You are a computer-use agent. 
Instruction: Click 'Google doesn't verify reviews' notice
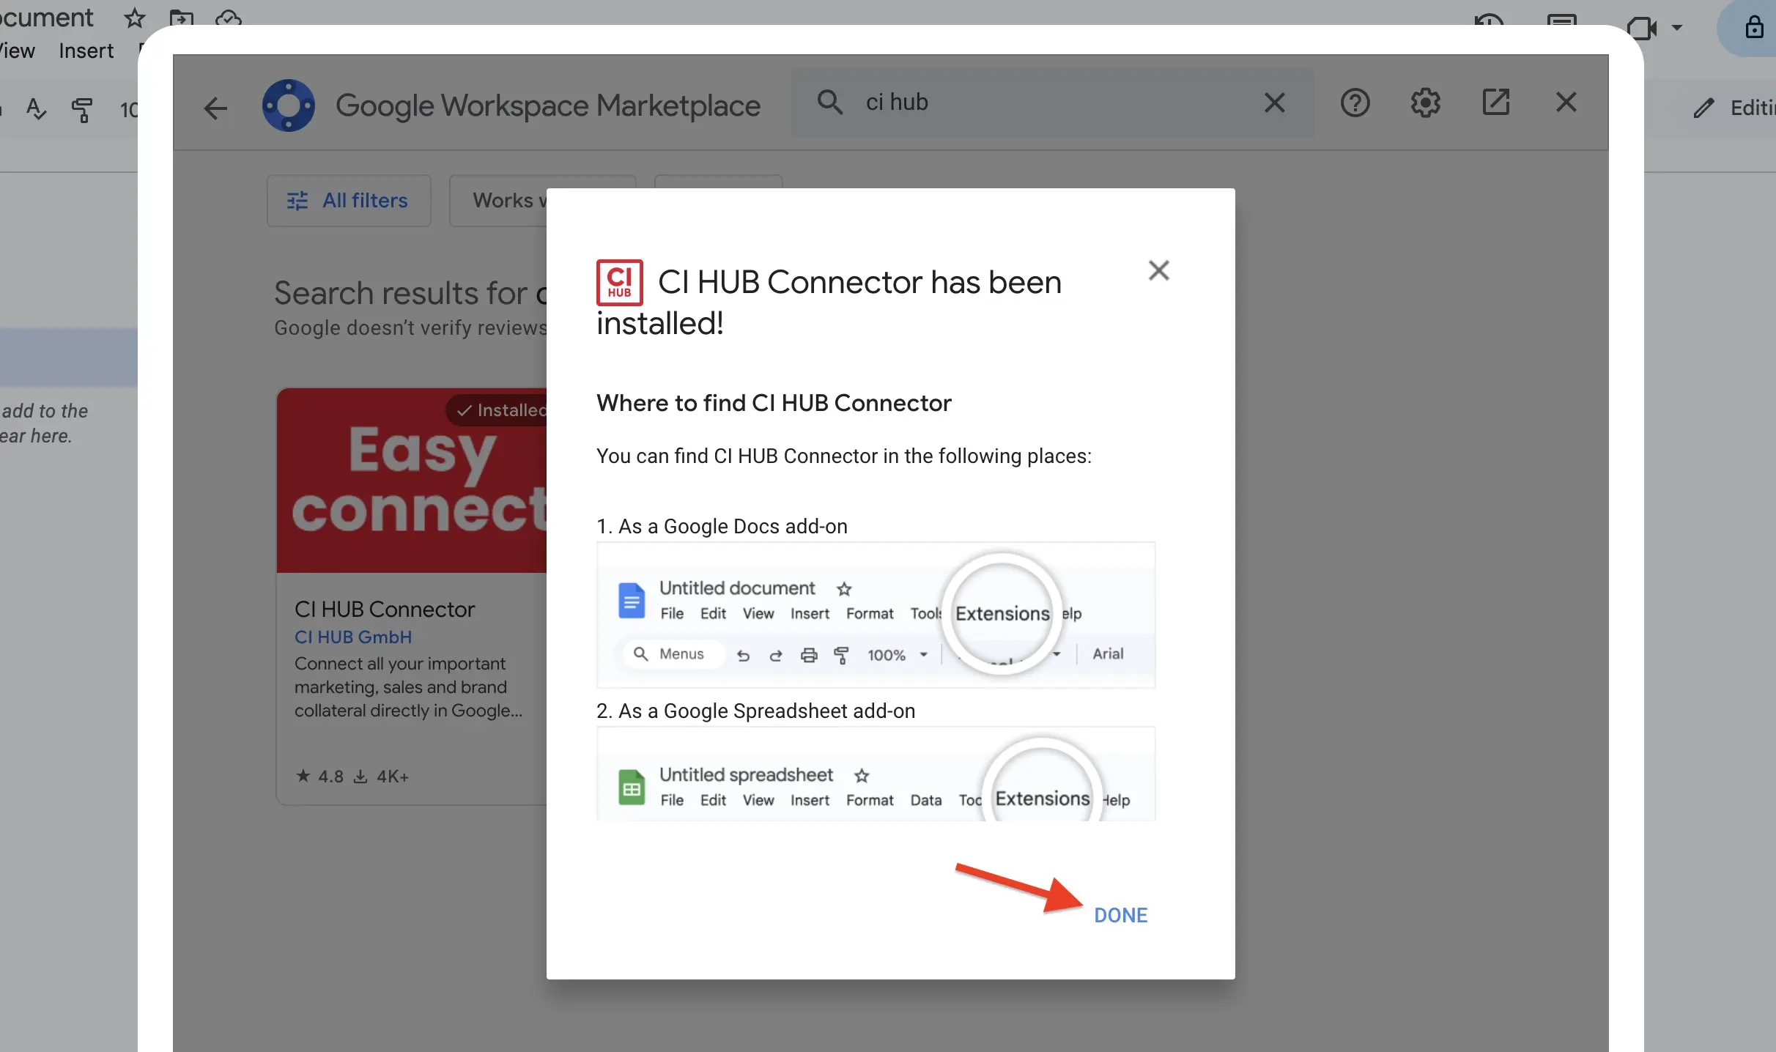[x=410, y=327]
